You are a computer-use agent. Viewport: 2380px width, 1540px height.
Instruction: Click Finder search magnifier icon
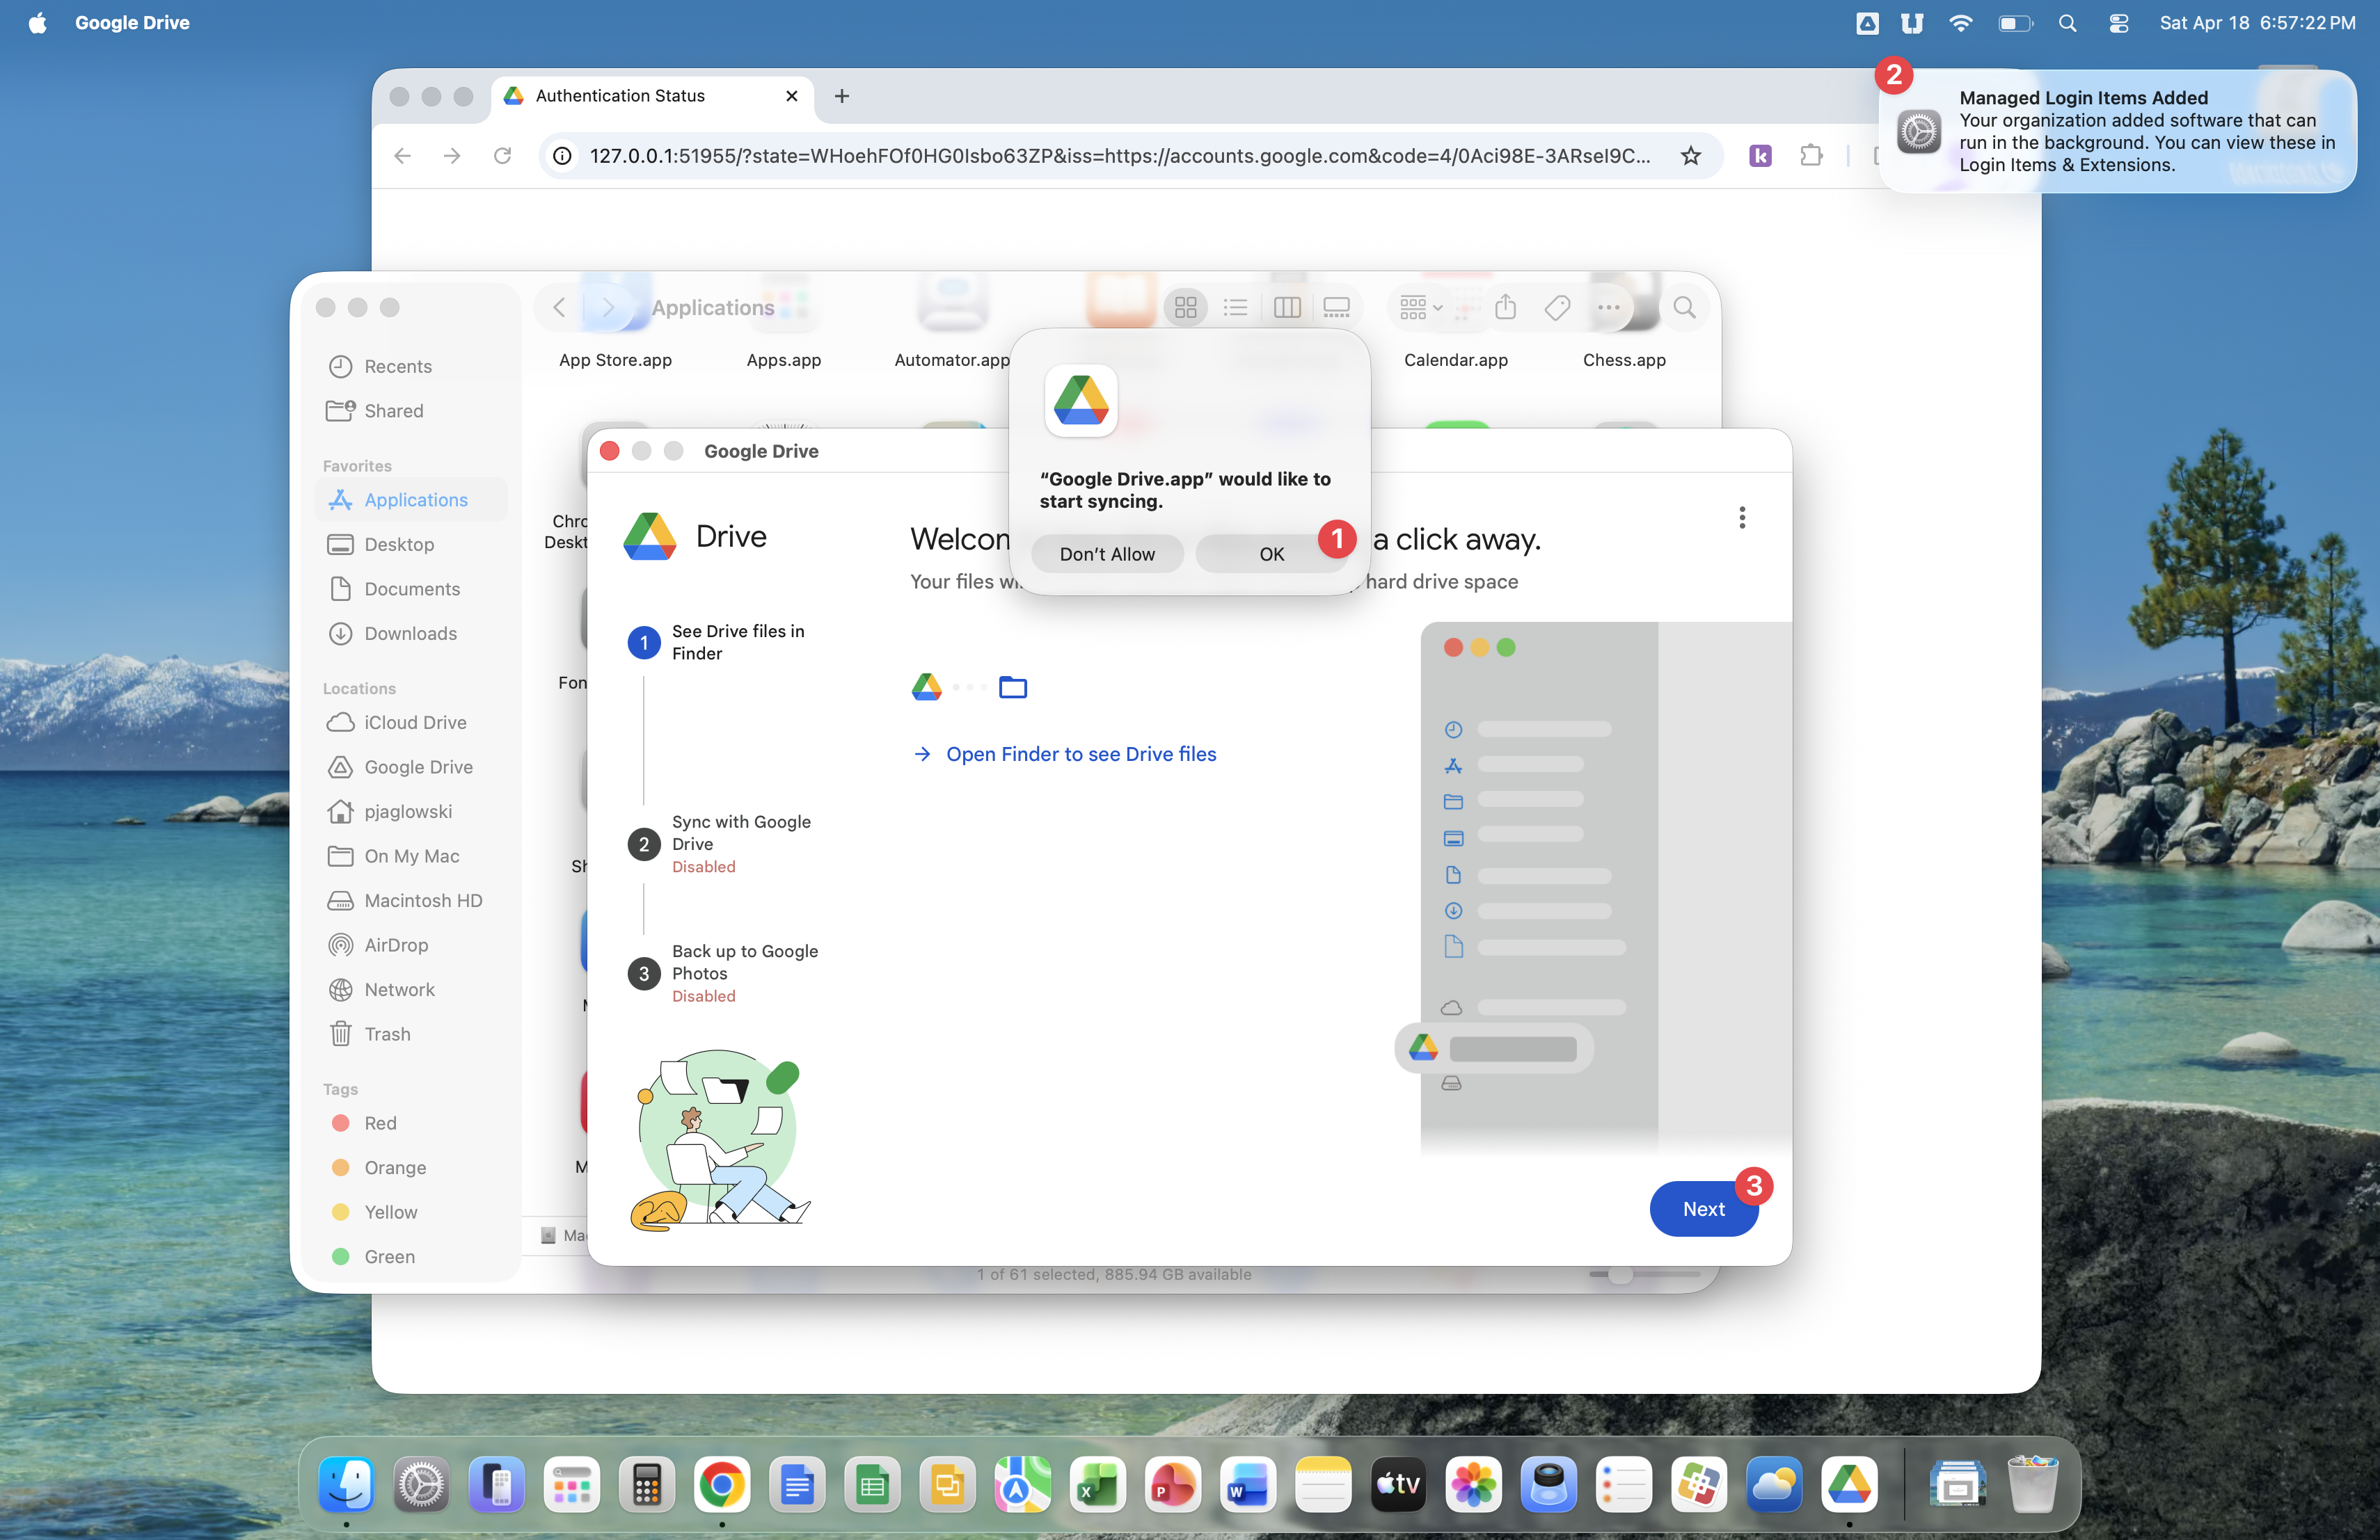[1684, 308]
